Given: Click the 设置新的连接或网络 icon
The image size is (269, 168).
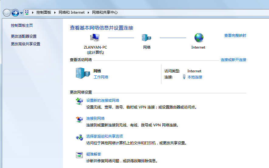Looking at the screenshot, I should point(79,101).
